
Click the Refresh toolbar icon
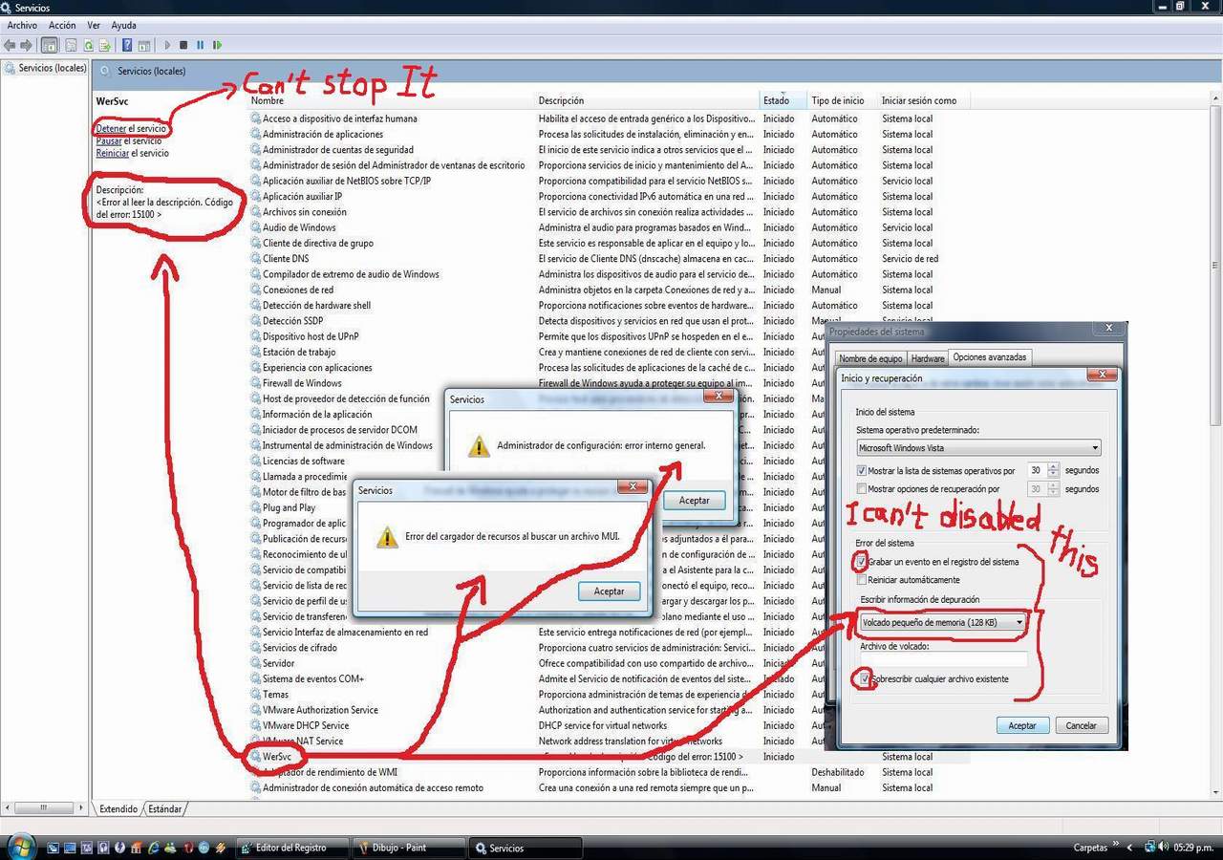click(x=89, y=45)
